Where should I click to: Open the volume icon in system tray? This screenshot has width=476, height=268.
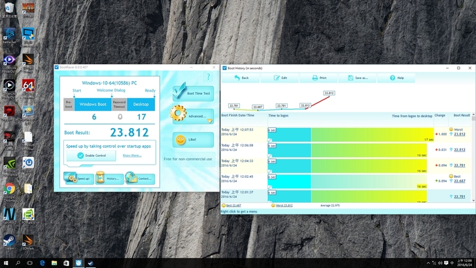[x=440, y=263]
